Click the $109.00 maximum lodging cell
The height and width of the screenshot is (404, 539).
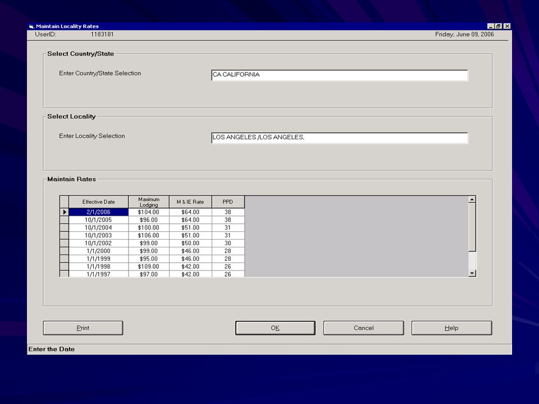149,267
